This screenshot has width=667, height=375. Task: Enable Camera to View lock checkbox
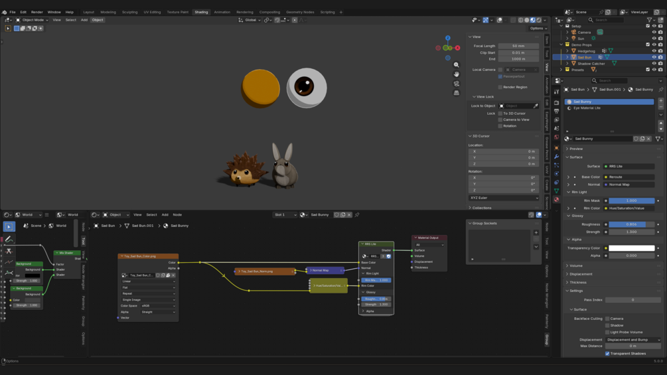point(500,119)
